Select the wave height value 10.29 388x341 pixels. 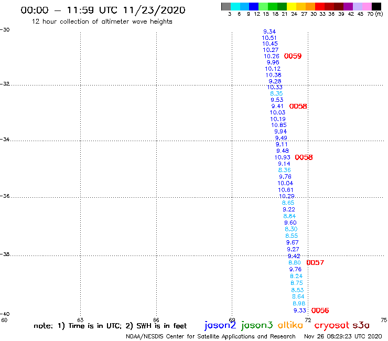click(x=287, y=196)
